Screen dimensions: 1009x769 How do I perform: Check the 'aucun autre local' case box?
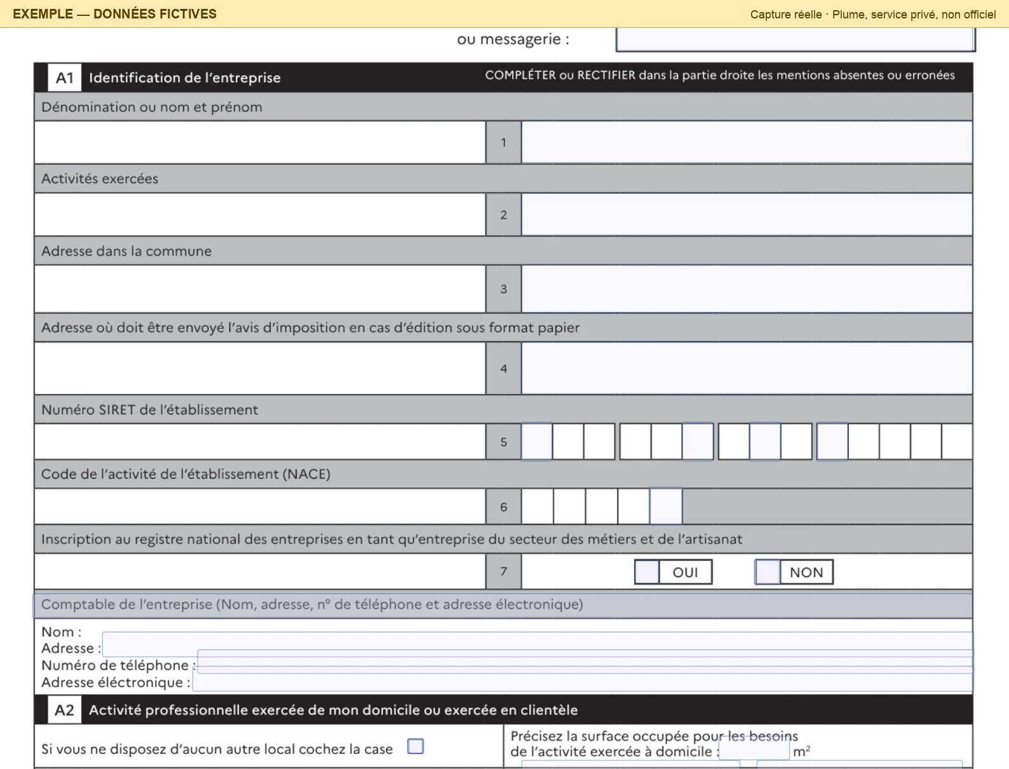(x=416, y=746)
